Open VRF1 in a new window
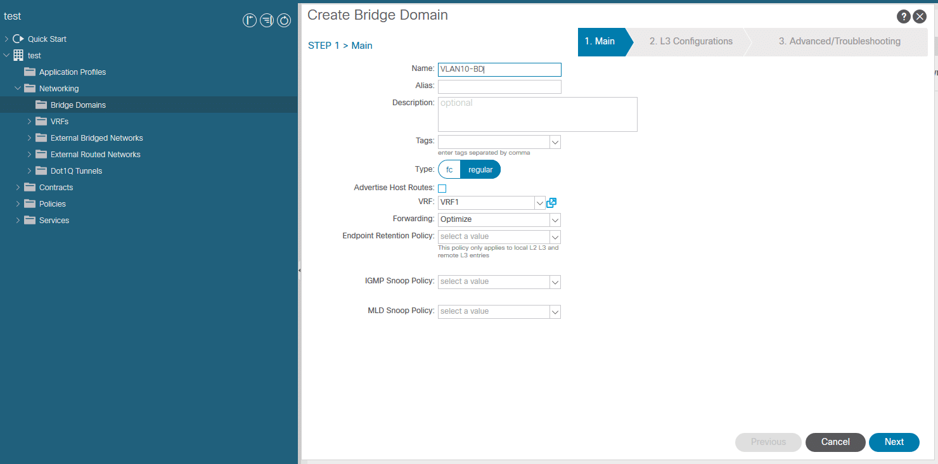Image resolution: width=938 pixels, height=464 pixels. point(551,202)
